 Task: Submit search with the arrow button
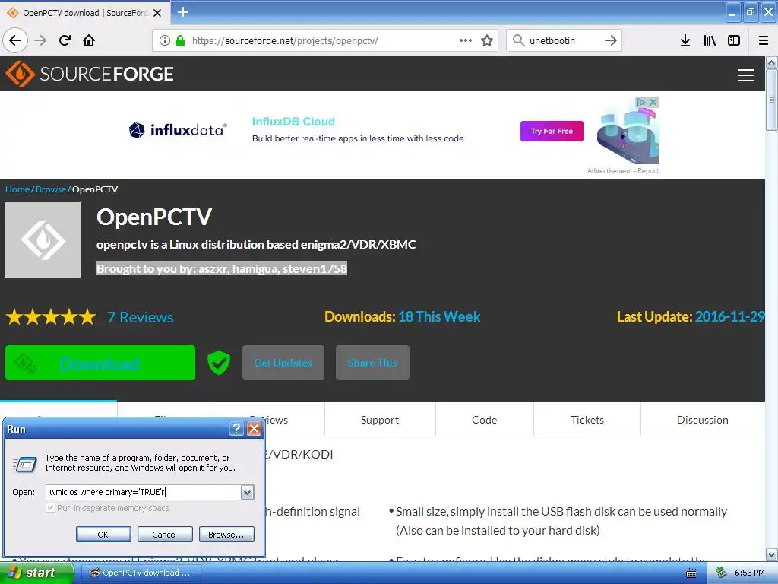pos(610,40)
